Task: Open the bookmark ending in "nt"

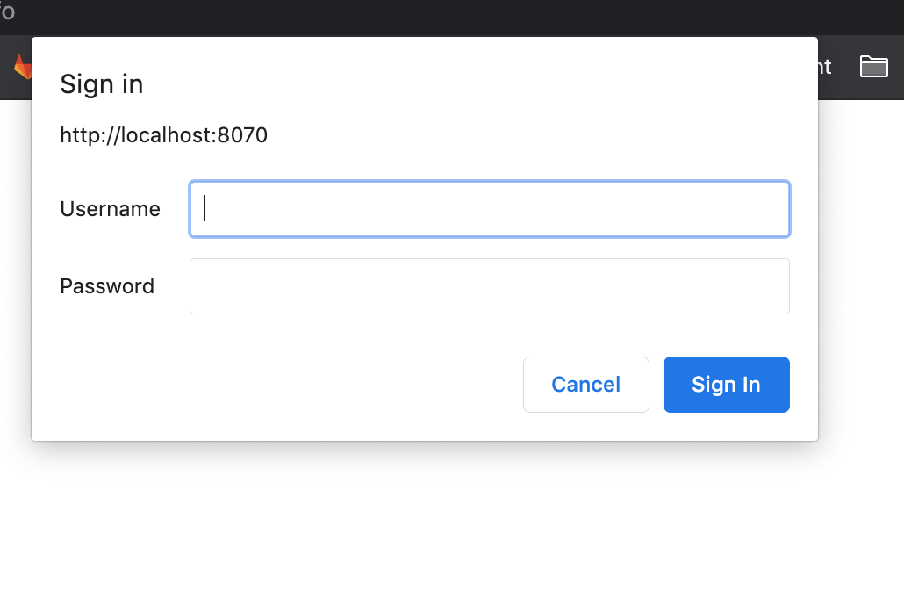Action: (824, 67)
